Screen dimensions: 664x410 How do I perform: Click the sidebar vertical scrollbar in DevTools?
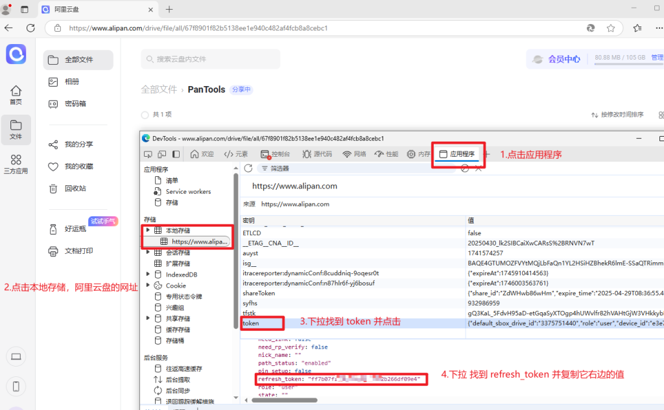click(236, 251)
